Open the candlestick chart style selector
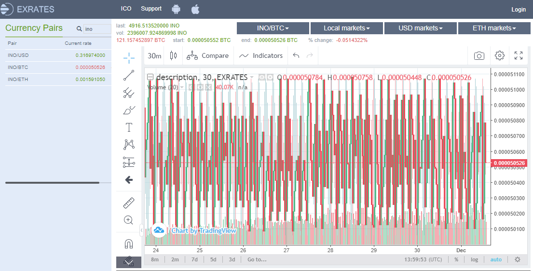The image size is (533, 271). point(174,56)
